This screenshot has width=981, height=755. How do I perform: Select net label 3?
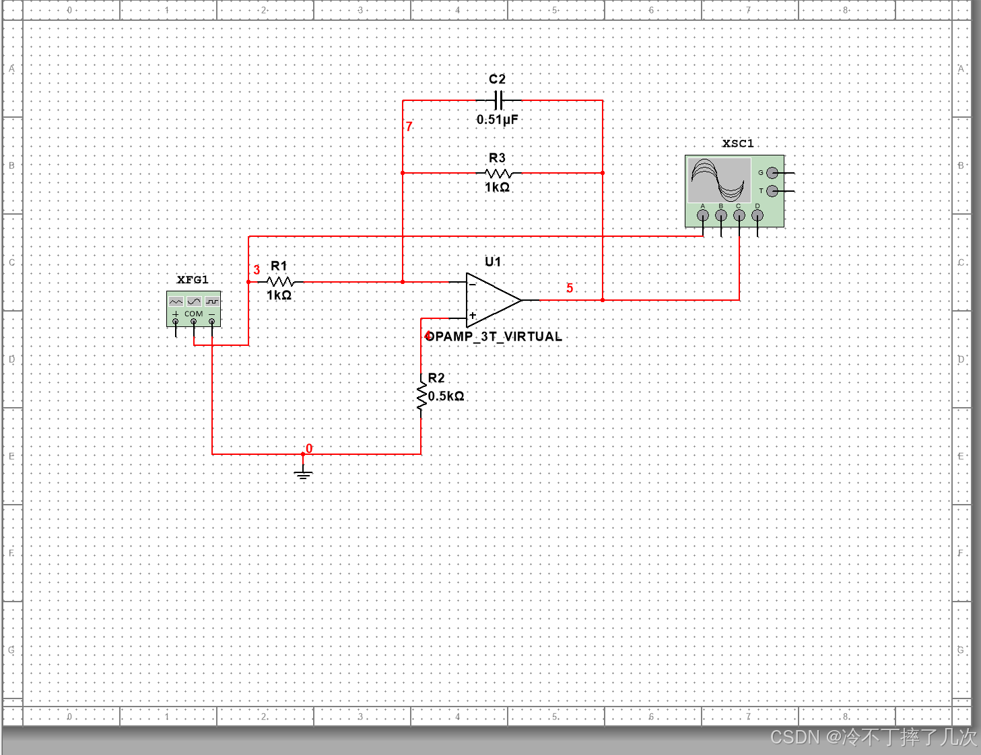(x=257, y=270)
